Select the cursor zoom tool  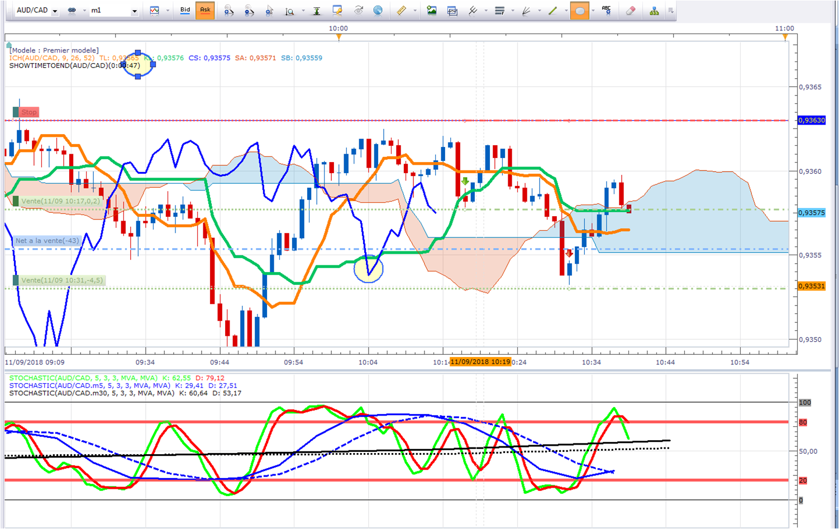269,11
